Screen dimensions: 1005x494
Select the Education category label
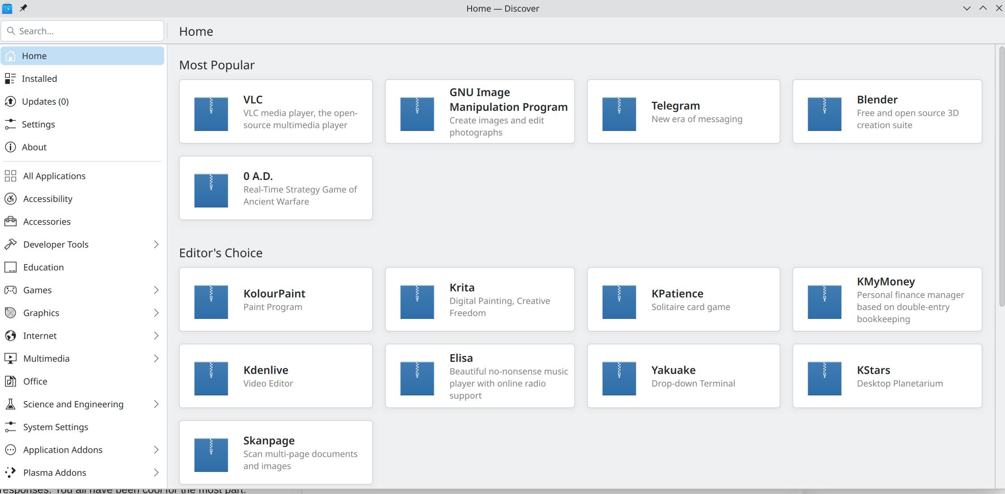point(43,267)
